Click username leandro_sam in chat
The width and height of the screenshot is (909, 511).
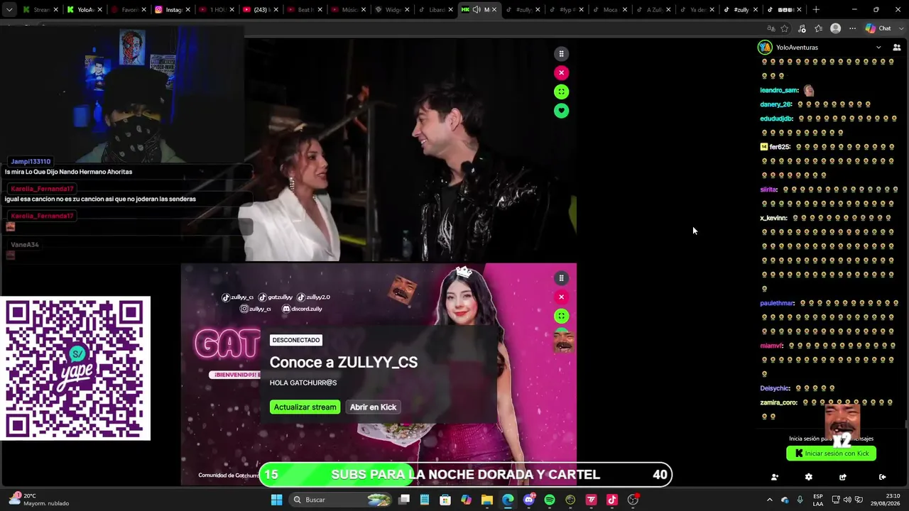click(x=779, y=90)
